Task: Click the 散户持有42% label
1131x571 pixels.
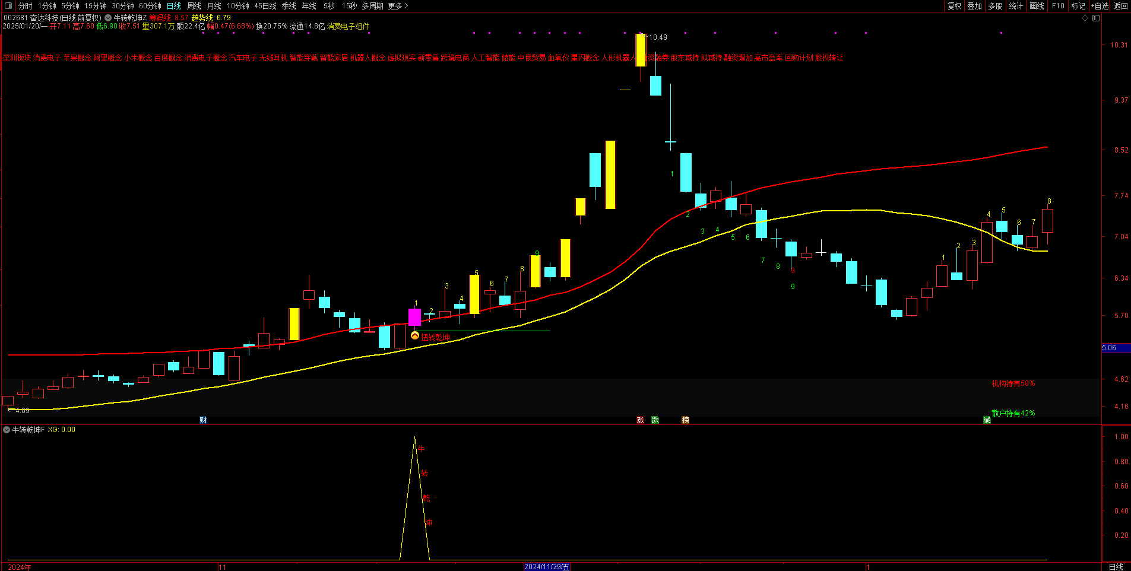Action: (1013, 413)
